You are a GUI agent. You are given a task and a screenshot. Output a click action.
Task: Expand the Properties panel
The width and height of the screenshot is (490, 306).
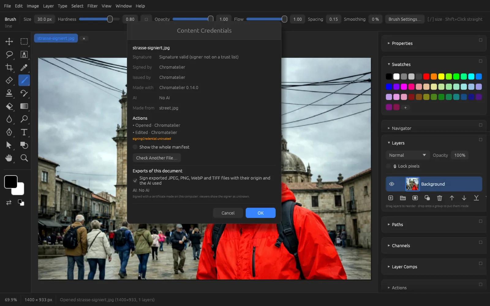[x=389, y=43]
